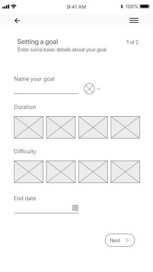Select the fourth Duration option
The width and height of the screenshot is (153, 272).
(125, 127)
